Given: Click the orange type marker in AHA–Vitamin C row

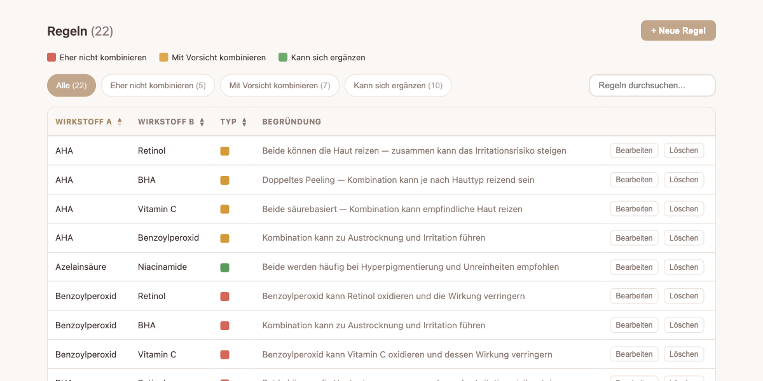Looking at the screenshot, I should 224,209.
